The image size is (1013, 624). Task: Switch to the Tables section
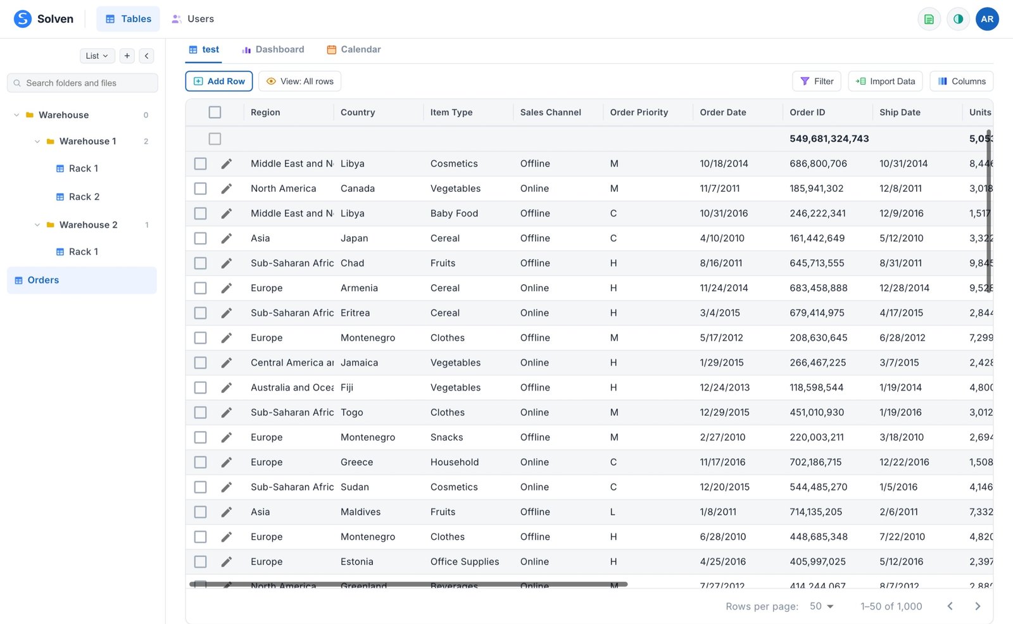[x=128, y=19]
